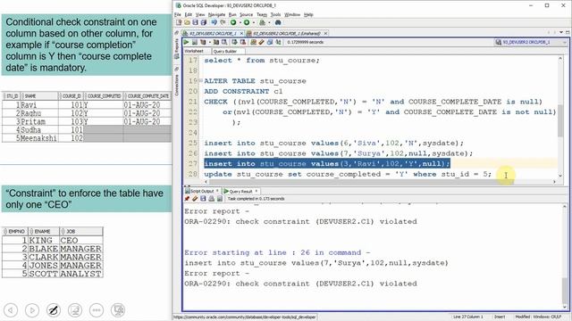Open the Explain Plan dropdown arrow

(x=210, y=42)
